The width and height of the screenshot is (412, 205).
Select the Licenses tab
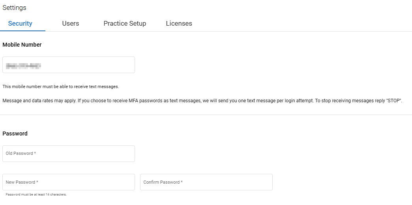coord(179,23)
